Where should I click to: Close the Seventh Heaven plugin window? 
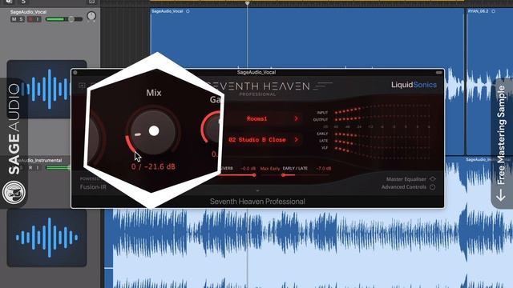[x=75, y=73]
